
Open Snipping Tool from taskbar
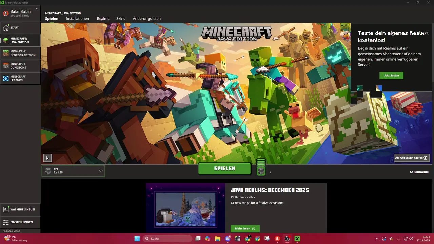click(268, 239)
